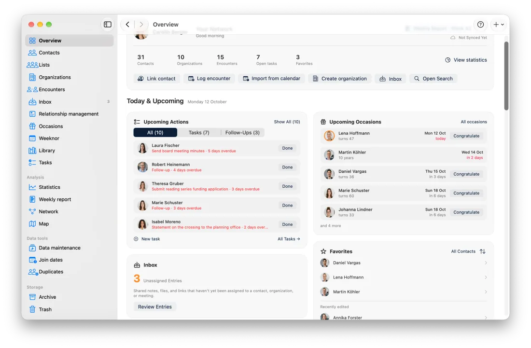Congratulate Lena Hoffmann
This screenshot has width=531, height=348.
tap(466, 136)
